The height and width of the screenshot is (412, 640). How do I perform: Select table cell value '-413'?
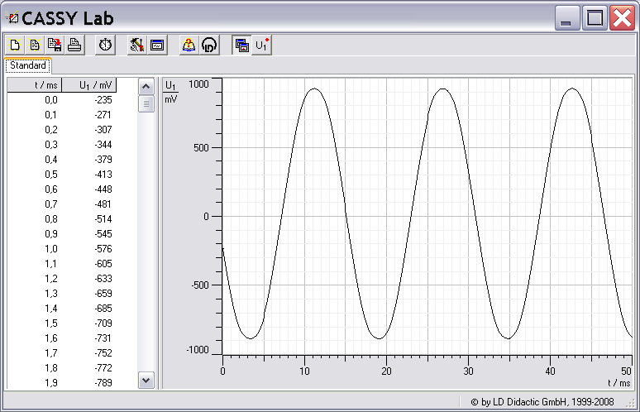pyautogui.click(x=103, y=175)
